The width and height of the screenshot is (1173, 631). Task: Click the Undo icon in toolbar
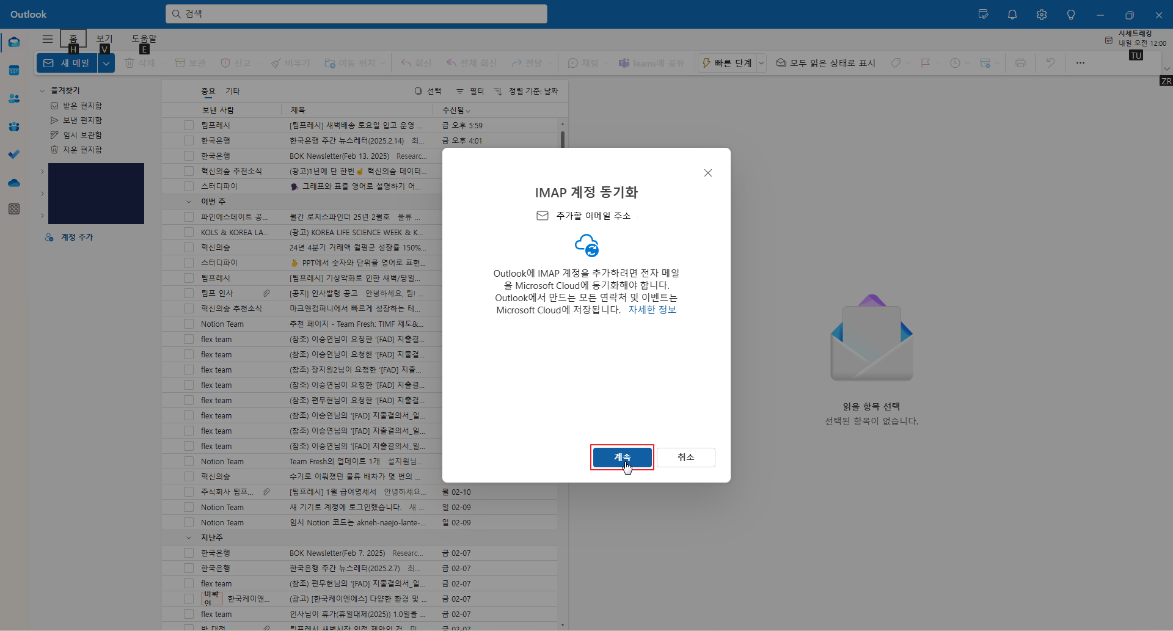pyautogui.click(x=1050, y=63)
